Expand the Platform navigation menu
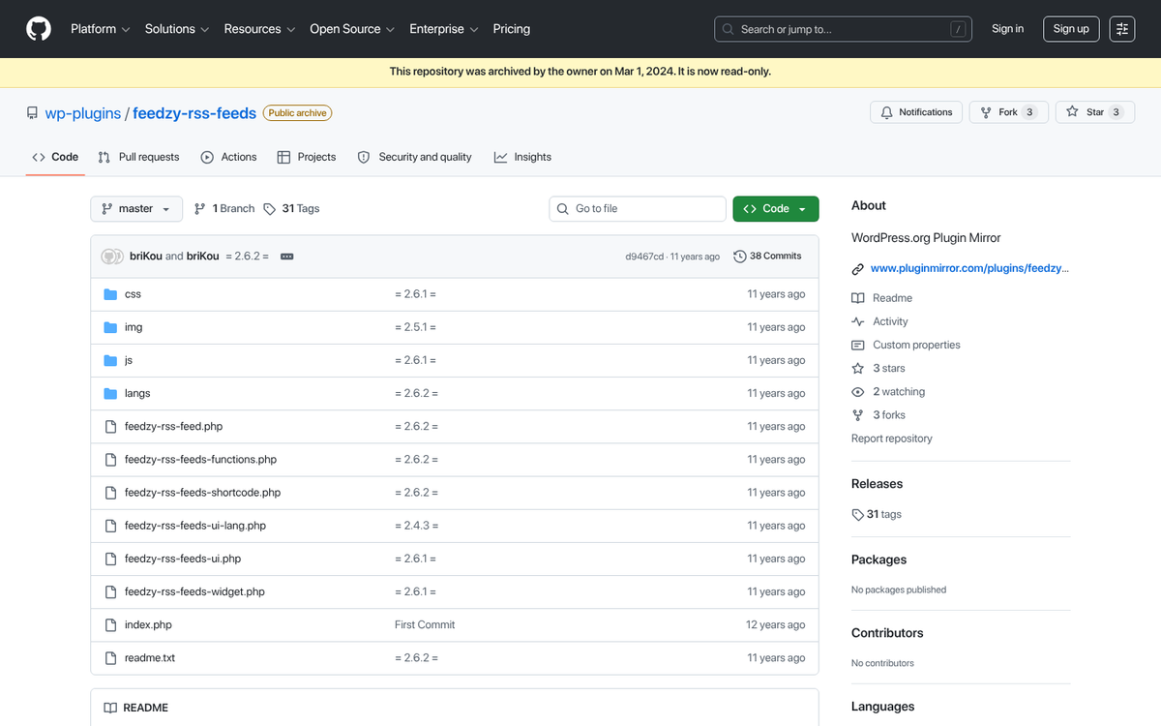The width and height of the screenshot is (1161, 726). coord(100,29)
